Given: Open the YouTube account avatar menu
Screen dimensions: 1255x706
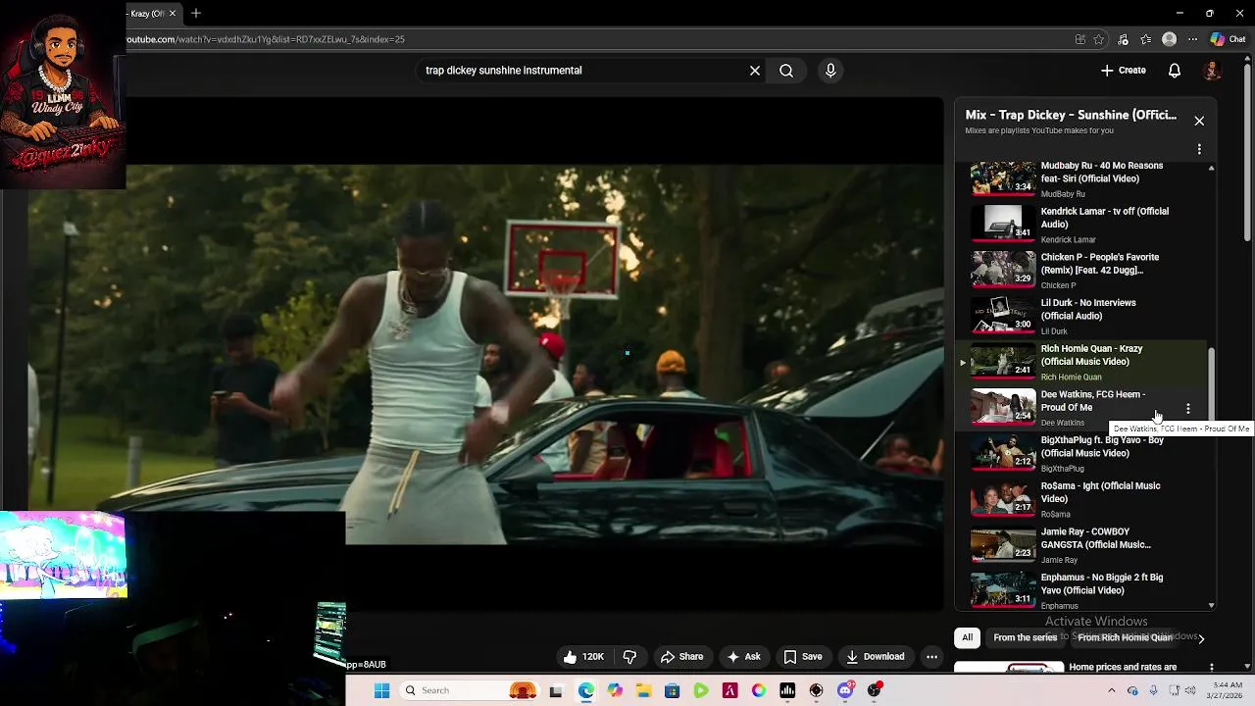Looking at the screenshot, I should (x=1212, y=71).
